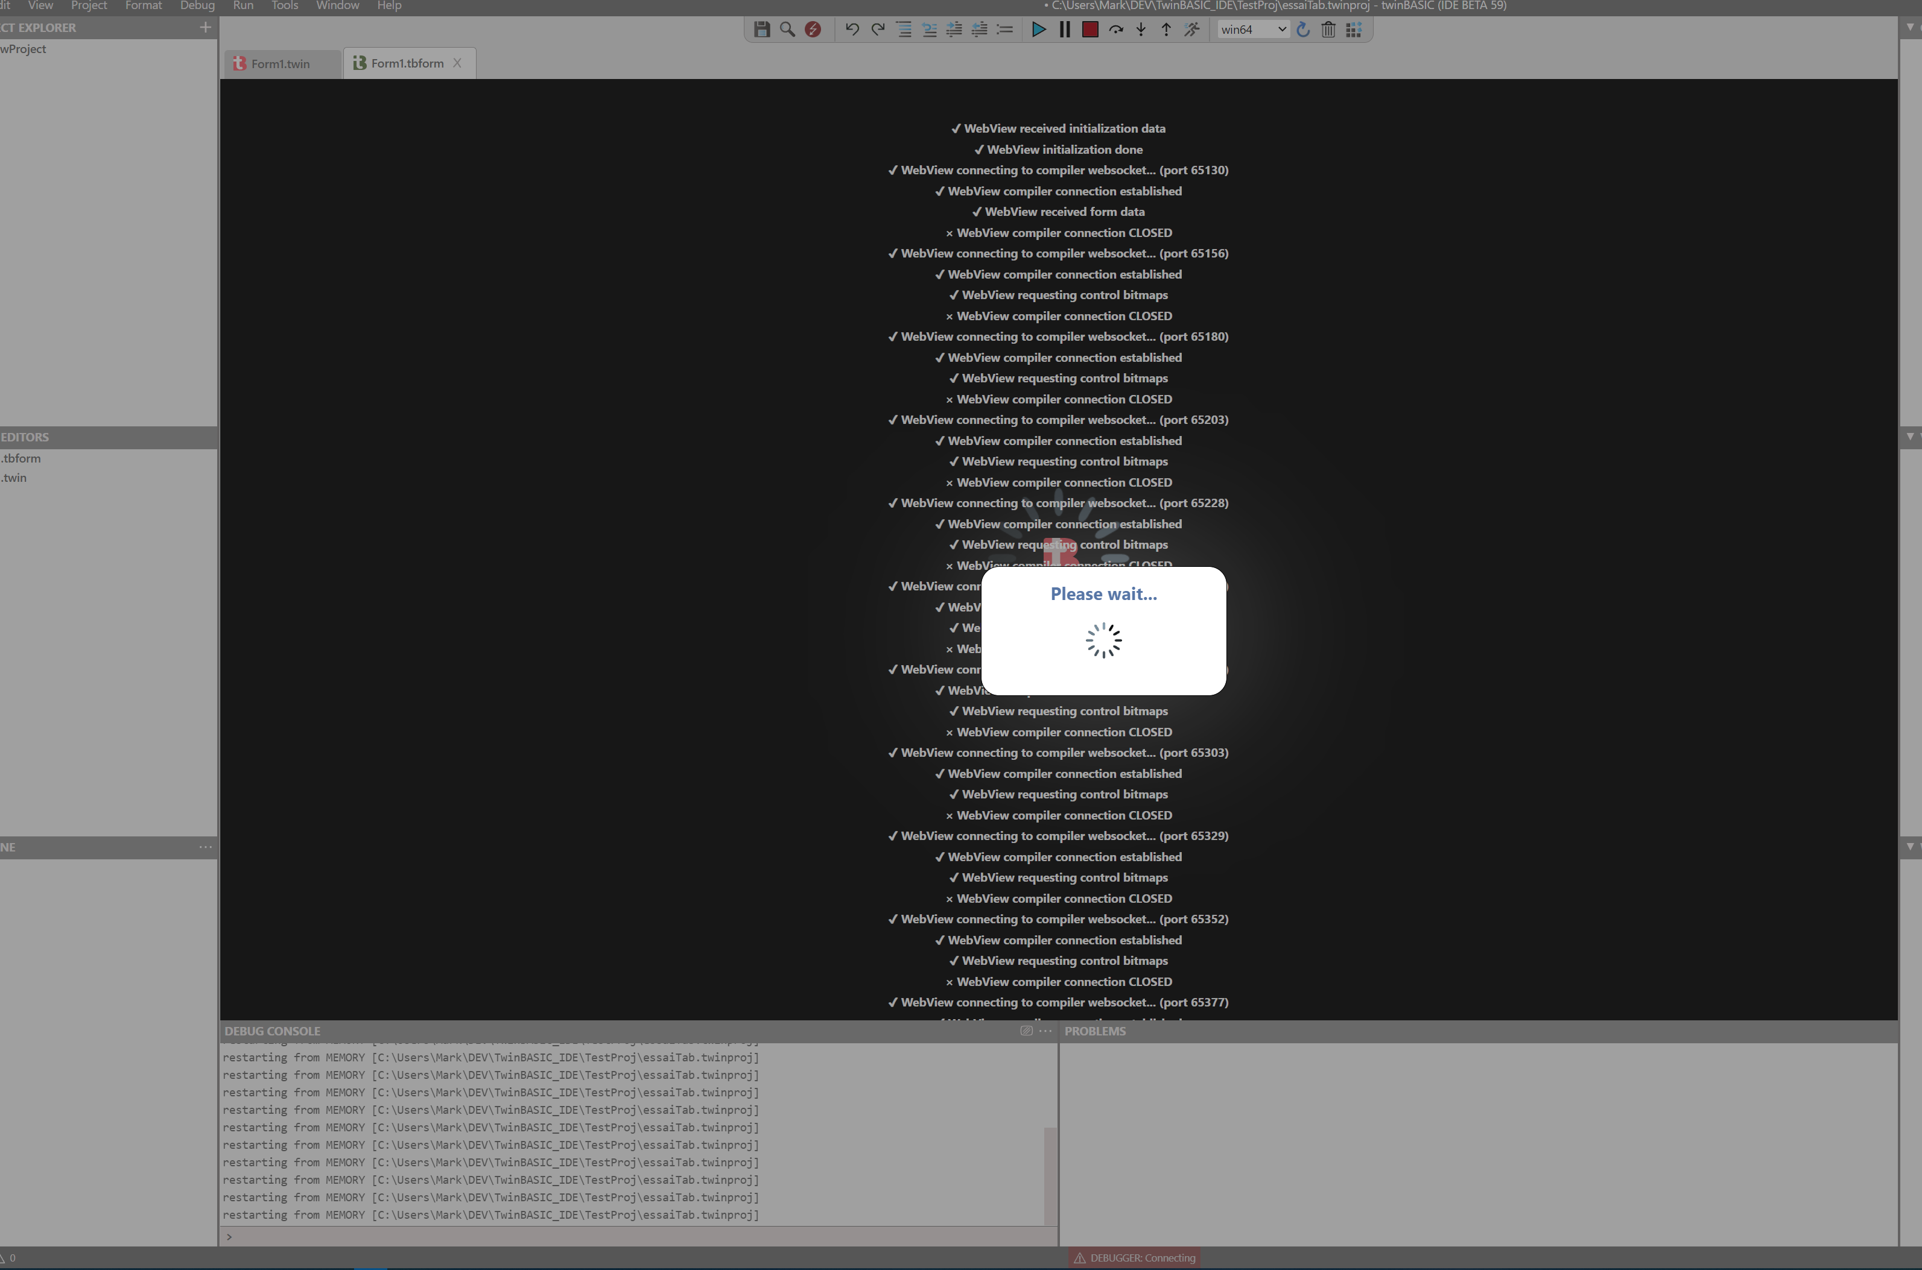
Task: Start debugging with the green Run icon
Action: click(1039, 29)
